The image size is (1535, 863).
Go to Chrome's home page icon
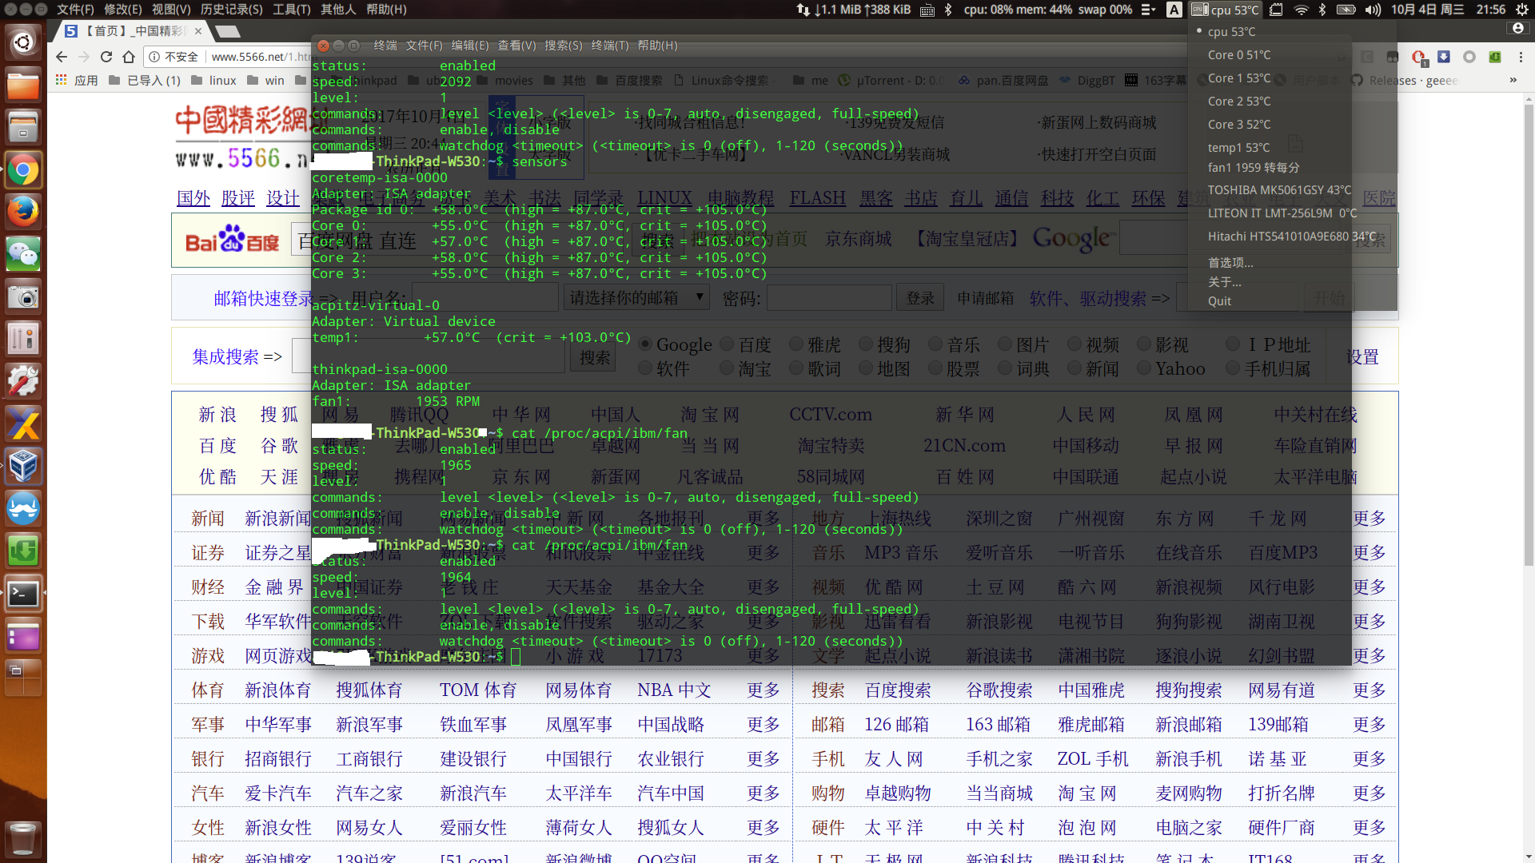coord(129,57)
